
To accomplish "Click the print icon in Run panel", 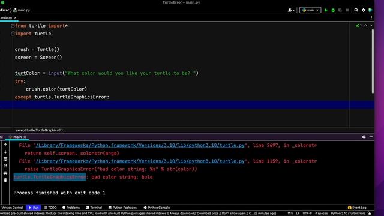I will coord(5,173).
